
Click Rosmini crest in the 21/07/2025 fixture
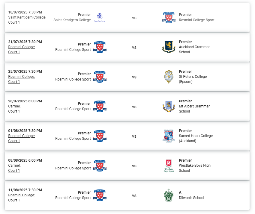click(100, 47)
